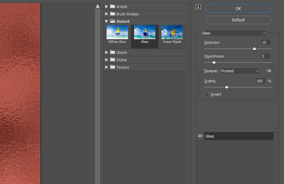The image size is (284, 184).
Task: Open the Texture Frosted dropdown
Action: tap(240, 71)
